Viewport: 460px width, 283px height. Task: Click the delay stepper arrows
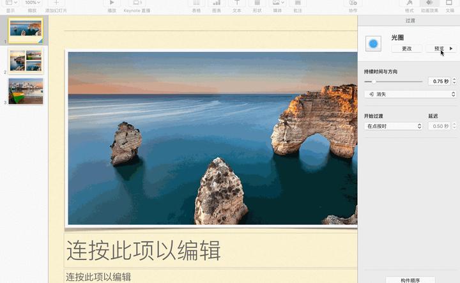[x=454, y=126]
